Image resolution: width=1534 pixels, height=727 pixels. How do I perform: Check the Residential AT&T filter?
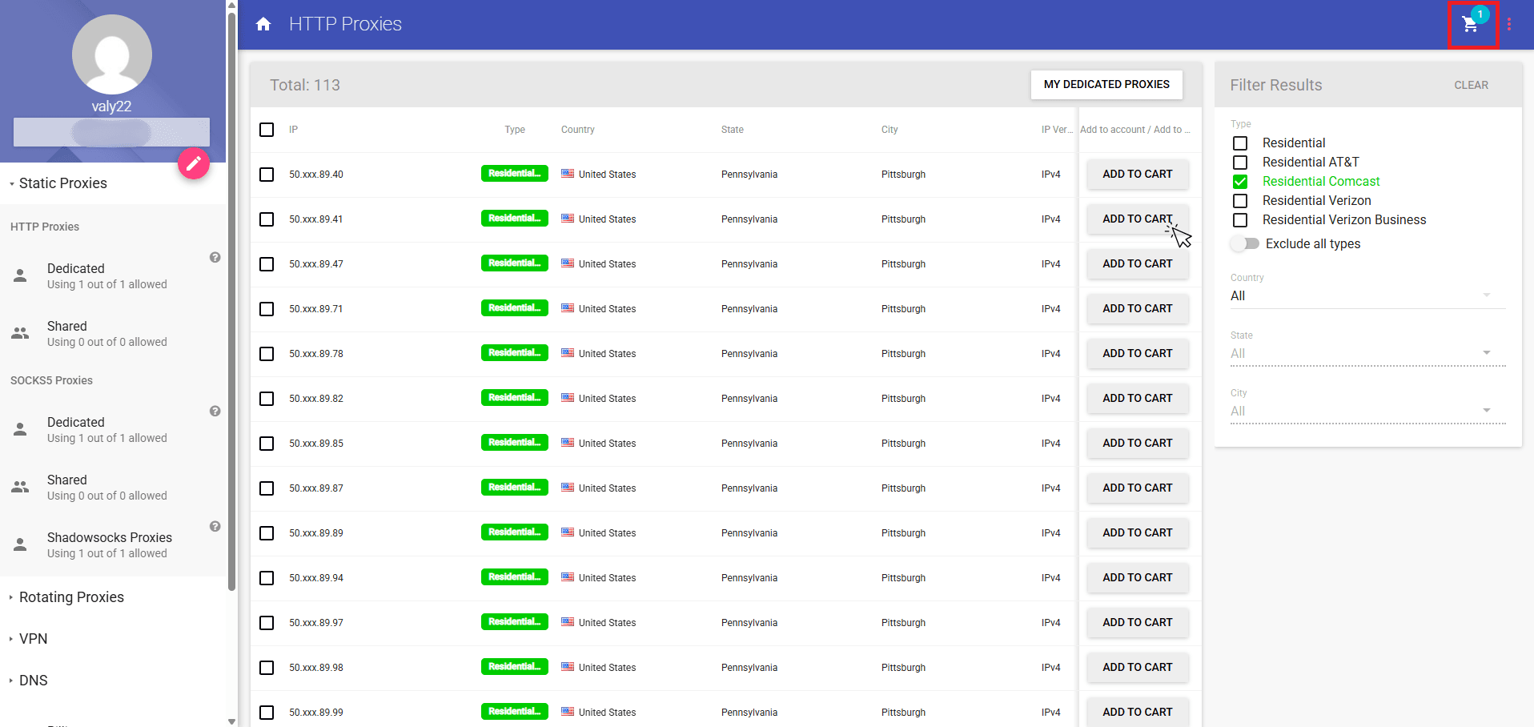(1240, 163)
